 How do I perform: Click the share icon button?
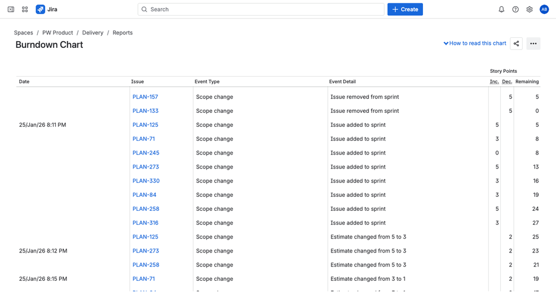click(516, 43)
